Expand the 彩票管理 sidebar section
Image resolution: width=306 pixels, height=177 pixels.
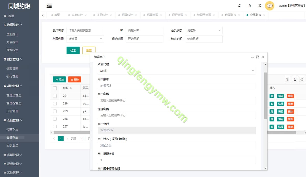coord(13,155)
